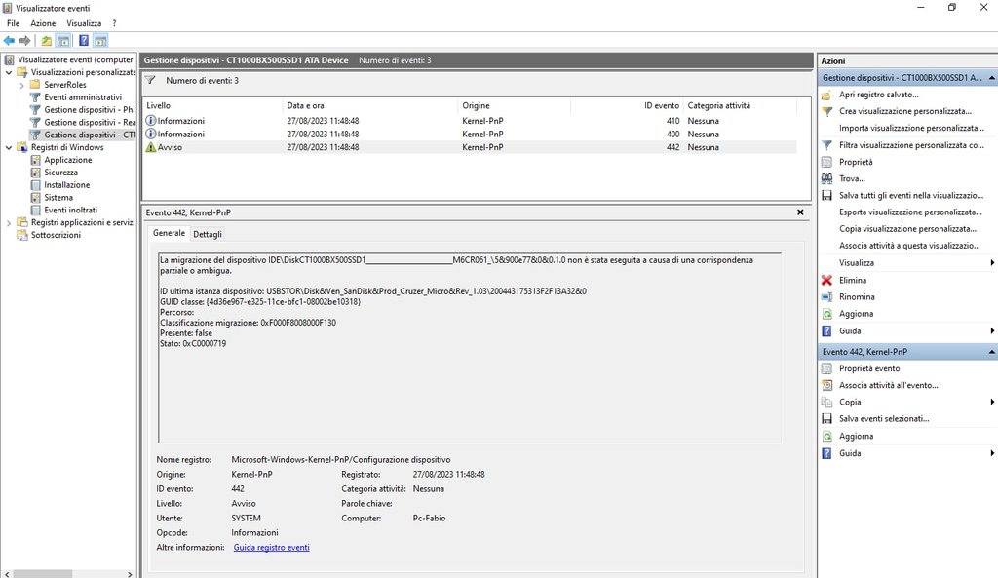Click the Back arrow in the toolbar
This screenshot has width=998, height=578.
tap(10, 41)
